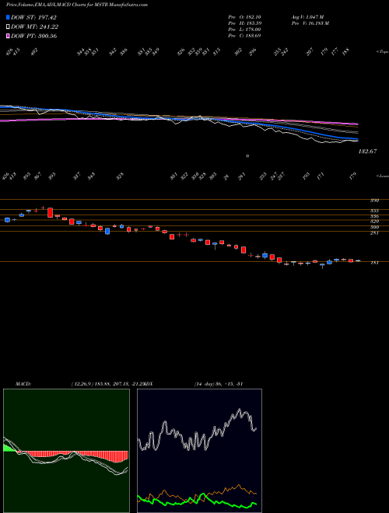Click the 'Avg V: 1.047 M' value
The height and width of the screenshot is (513, 389).
point(307,17)
